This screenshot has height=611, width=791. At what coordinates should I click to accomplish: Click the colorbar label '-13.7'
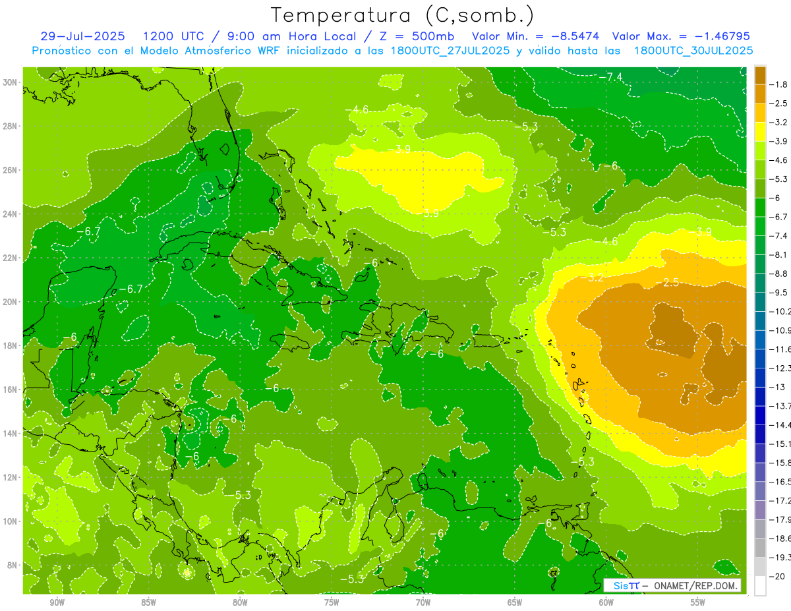click(x=780, y=405)
